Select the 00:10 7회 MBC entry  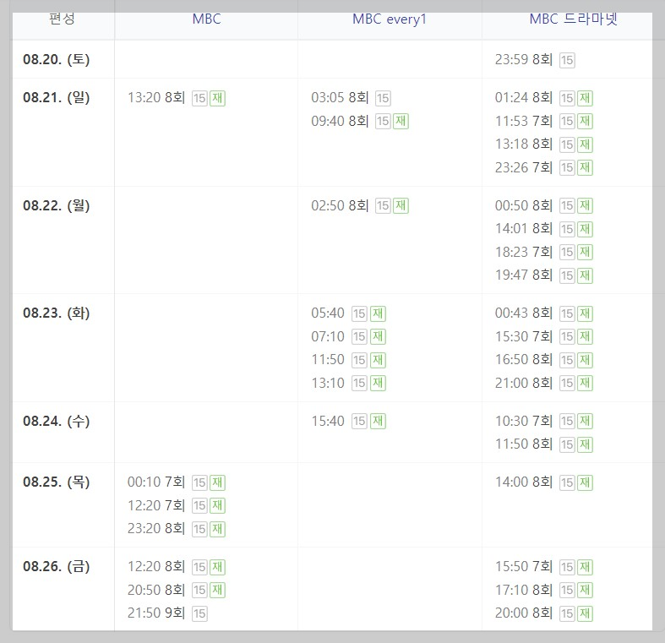click(x=156, y=482)
